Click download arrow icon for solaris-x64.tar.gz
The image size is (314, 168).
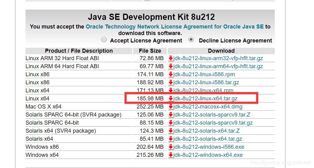(171, 139)
